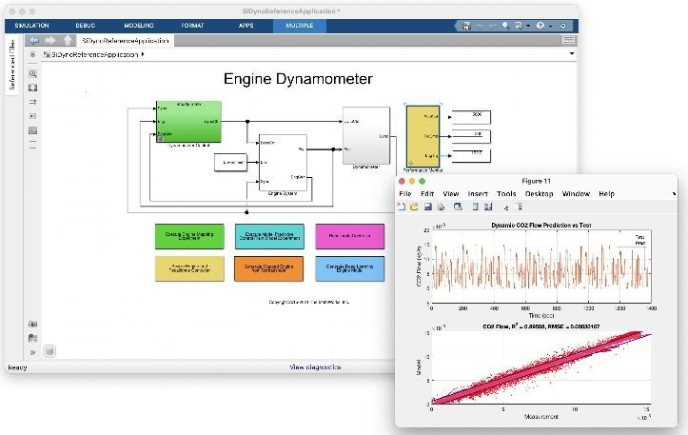Viewport: 688px width, 435px height.
Task: Collapse the toolstrip with the far-right circle arrow
Action: click(563, 26)
